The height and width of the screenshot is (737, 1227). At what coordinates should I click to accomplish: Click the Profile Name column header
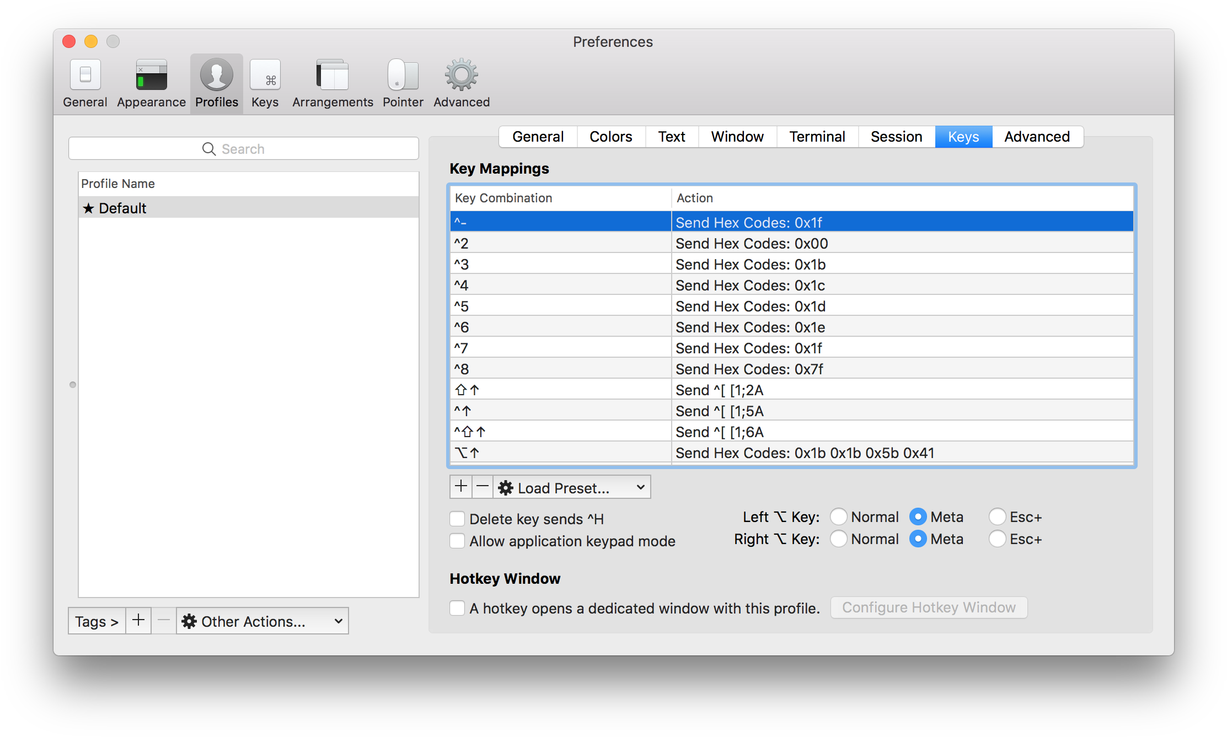point(249,184)
